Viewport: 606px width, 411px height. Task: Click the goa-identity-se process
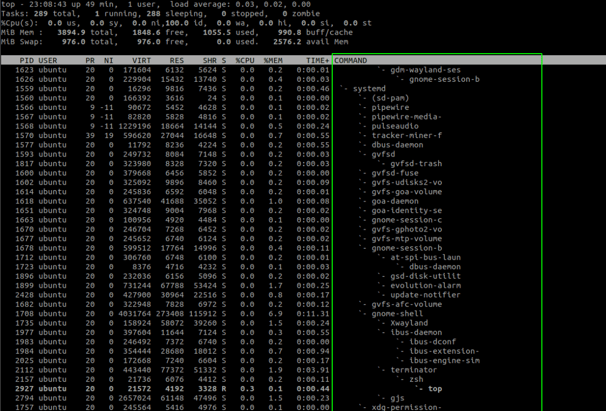pos(407,211)
